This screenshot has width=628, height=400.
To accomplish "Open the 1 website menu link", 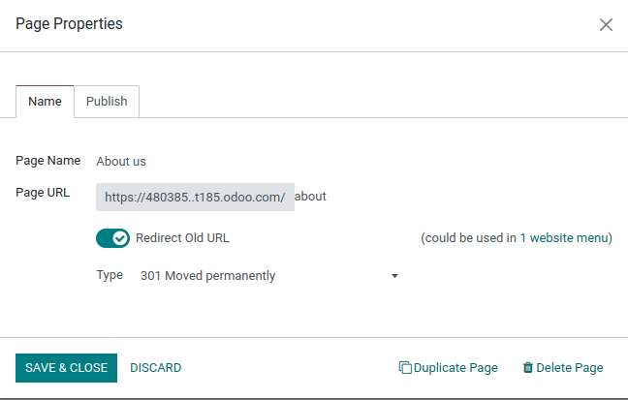I will (x=566, y=237).
